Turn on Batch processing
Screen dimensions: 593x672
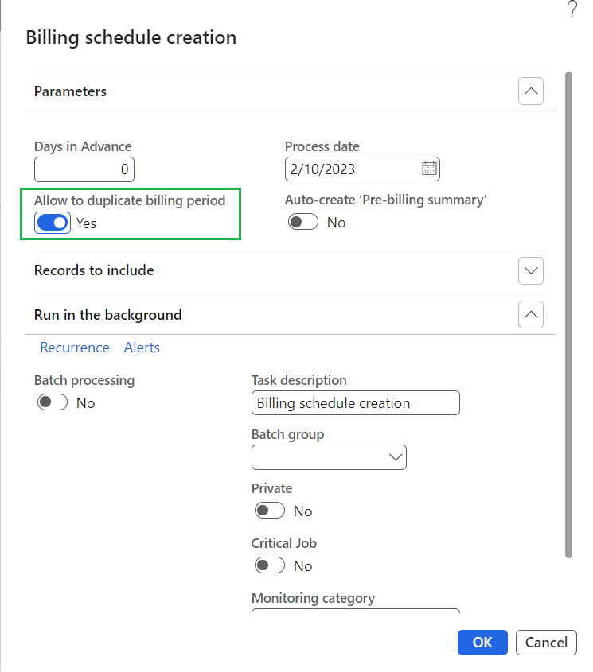click(53, 403)
